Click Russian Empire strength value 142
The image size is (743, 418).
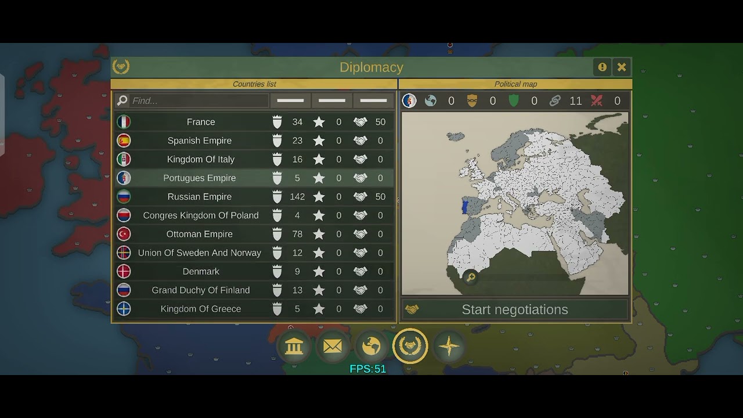point(297,197)
